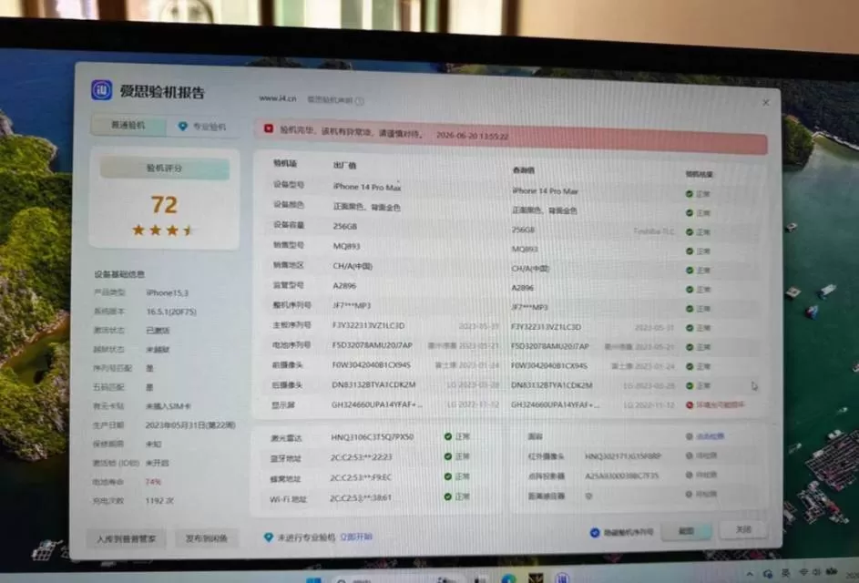Click the Toshiba TLC label in capacity row
Viewport: 859px width, 583px height.
coord(653,231)
